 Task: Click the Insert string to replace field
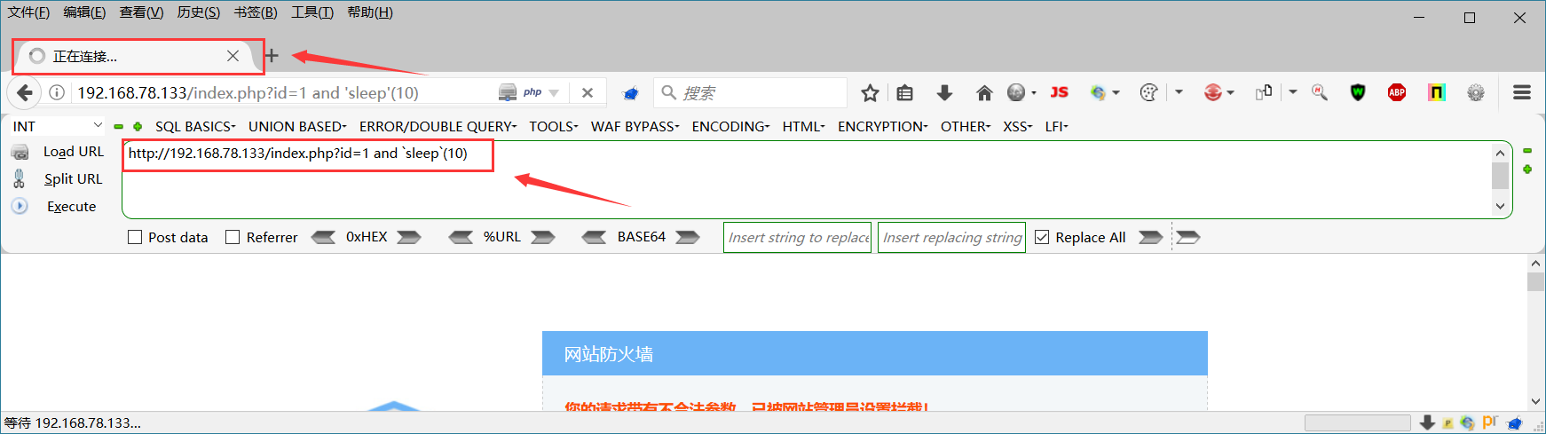click(797, 237)
